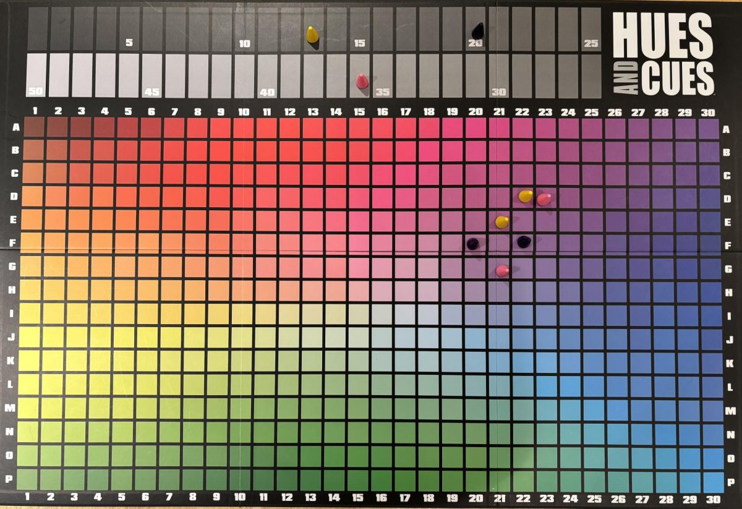Click the yellow scoring pawn on space 13
The height and width of the screenshot is (509, 742).
tap(313, 35)
